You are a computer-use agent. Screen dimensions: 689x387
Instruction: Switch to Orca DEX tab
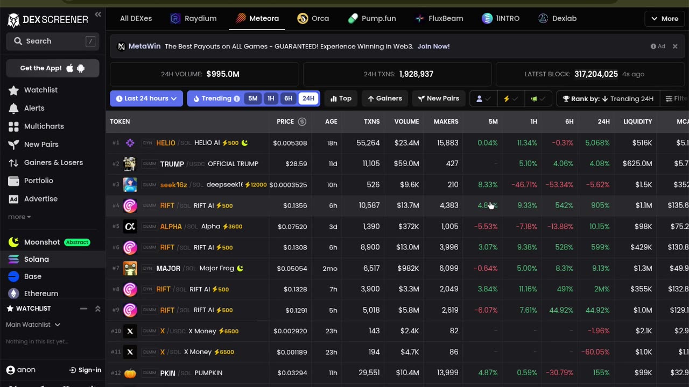click(313, 18)
